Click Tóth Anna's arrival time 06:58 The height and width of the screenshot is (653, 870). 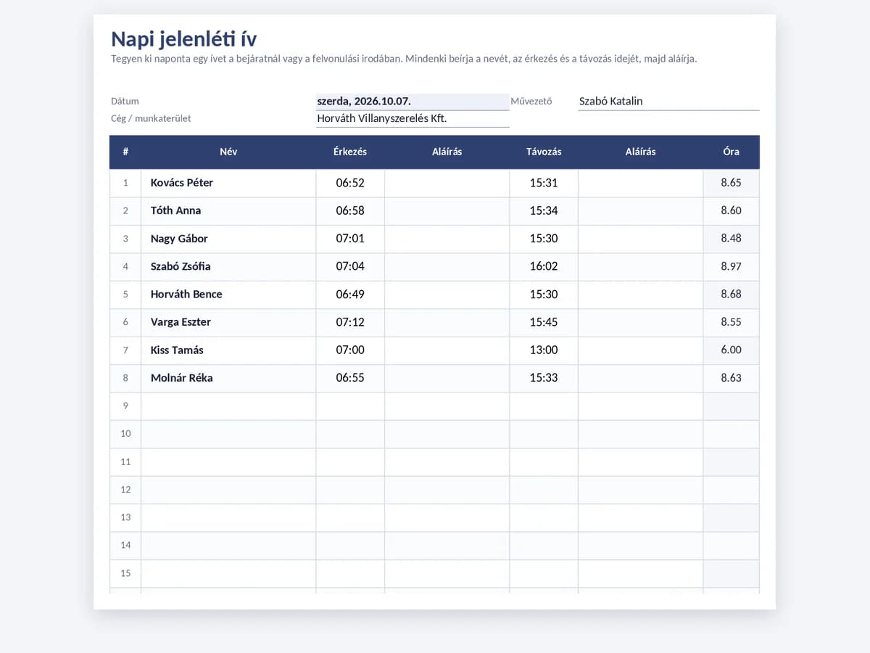[350, 210]
